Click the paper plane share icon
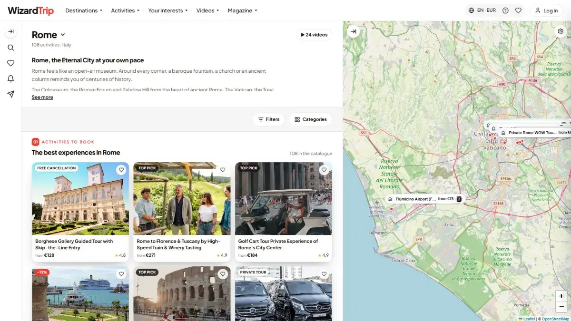571x321 pixels. [x=10, y=94]
